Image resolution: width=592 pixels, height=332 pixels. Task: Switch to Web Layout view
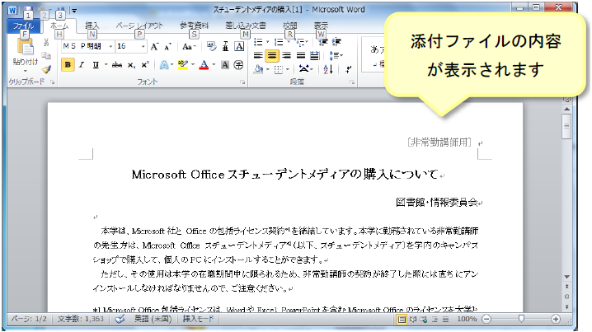[424, 320]
